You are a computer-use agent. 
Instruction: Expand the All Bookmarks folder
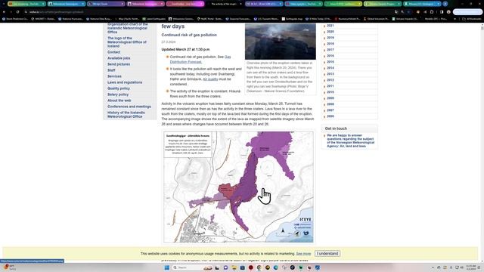(x=472, y=19)
